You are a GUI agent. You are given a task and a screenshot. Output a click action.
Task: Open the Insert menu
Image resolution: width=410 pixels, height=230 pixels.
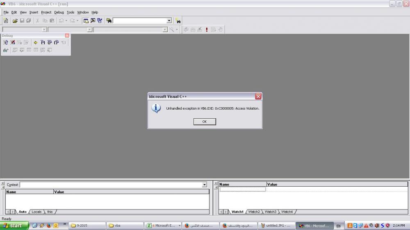click(34, 12)
